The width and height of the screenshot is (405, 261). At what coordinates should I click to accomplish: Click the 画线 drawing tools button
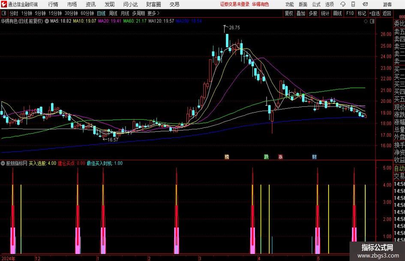click(x=337, y=13)
